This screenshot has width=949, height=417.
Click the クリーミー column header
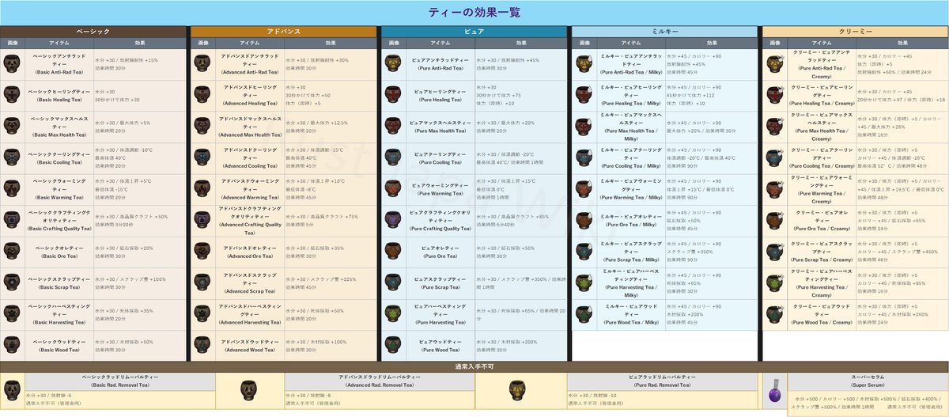pos(854,31)
